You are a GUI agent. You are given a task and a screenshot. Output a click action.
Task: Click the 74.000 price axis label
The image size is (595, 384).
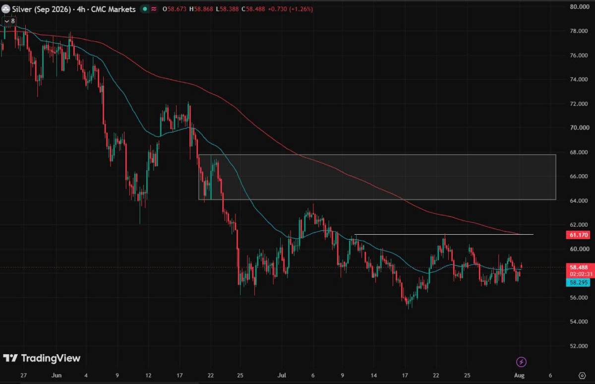[x=579, y=79]
